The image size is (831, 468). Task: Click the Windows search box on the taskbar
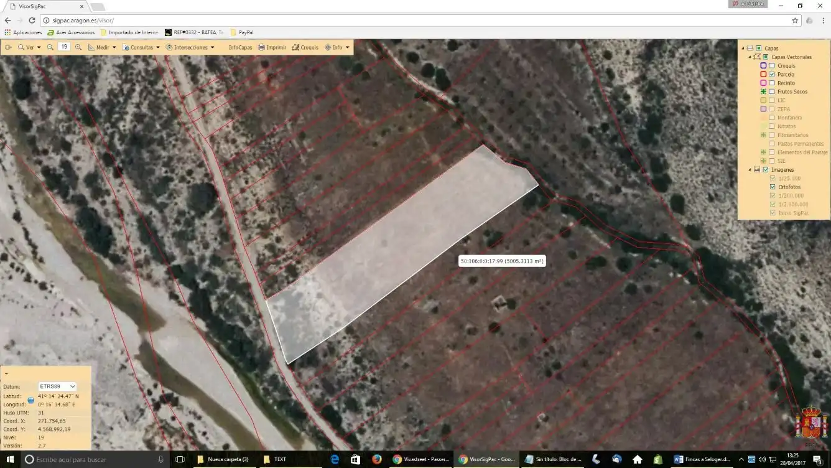click(x=95, y=459)
